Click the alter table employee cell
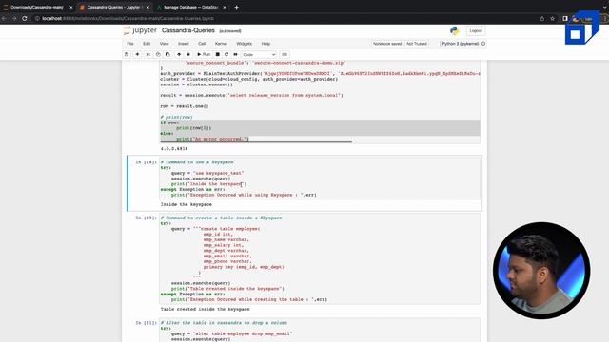 pyautogui.click(x=320, y=331)
